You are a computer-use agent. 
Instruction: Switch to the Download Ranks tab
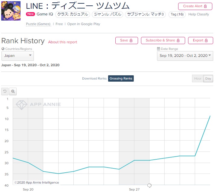pos(94,79)
